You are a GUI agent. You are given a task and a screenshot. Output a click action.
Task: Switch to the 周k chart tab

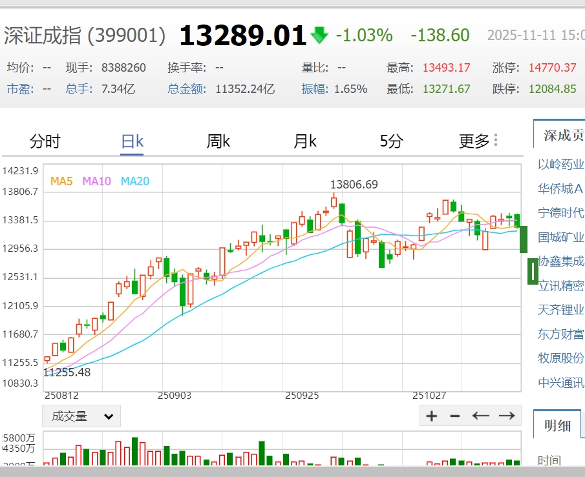[218, 141]
